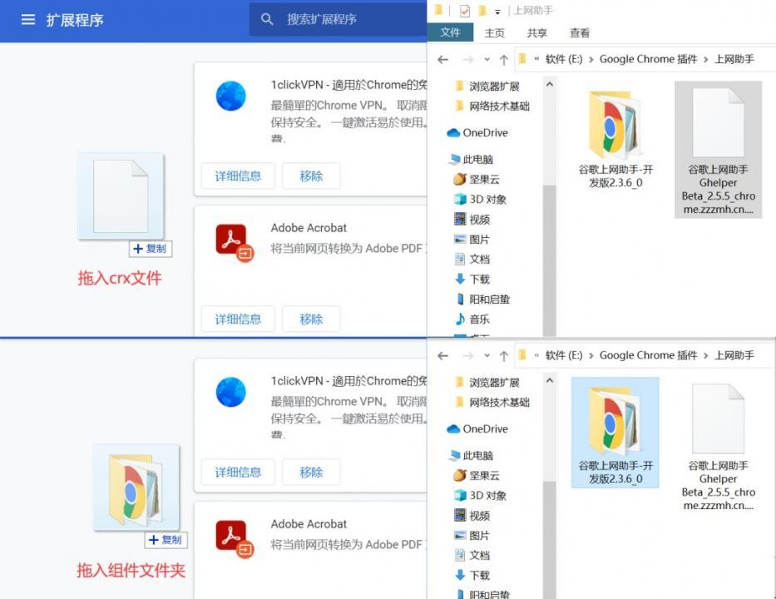Switch to the 查看 ribbon tab
The image size is (776, 599).
[580, 33]
